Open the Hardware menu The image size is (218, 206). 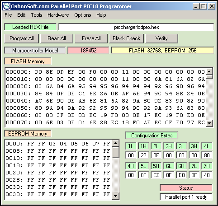pyautogui.click(x=58, y=15)
